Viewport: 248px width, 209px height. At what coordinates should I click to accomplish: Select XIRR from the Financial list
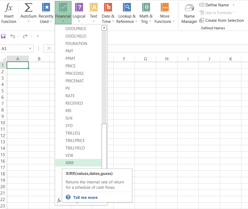click(70, 163)
